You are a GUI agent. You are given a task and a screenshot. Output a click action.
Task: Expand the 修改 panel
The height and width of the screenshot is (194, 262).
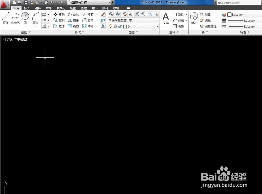[x=79, y=32]
